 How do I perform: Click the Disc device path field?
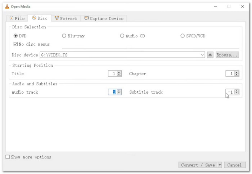pos(122,55)
